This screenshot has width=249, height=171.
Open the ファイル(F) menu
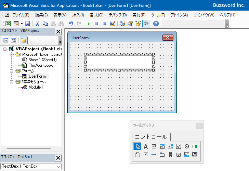pos(21,15)
